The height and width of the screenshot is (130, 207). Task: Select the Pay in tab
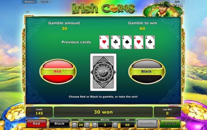coord(45,2)
